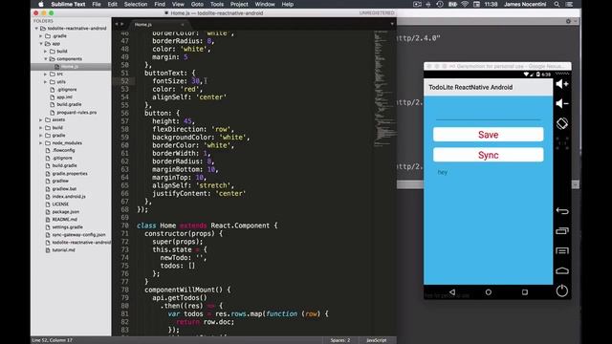Tap Android home circle in navigation bar
The height and width of the screenshot is (344, 612).
(489, 291)
